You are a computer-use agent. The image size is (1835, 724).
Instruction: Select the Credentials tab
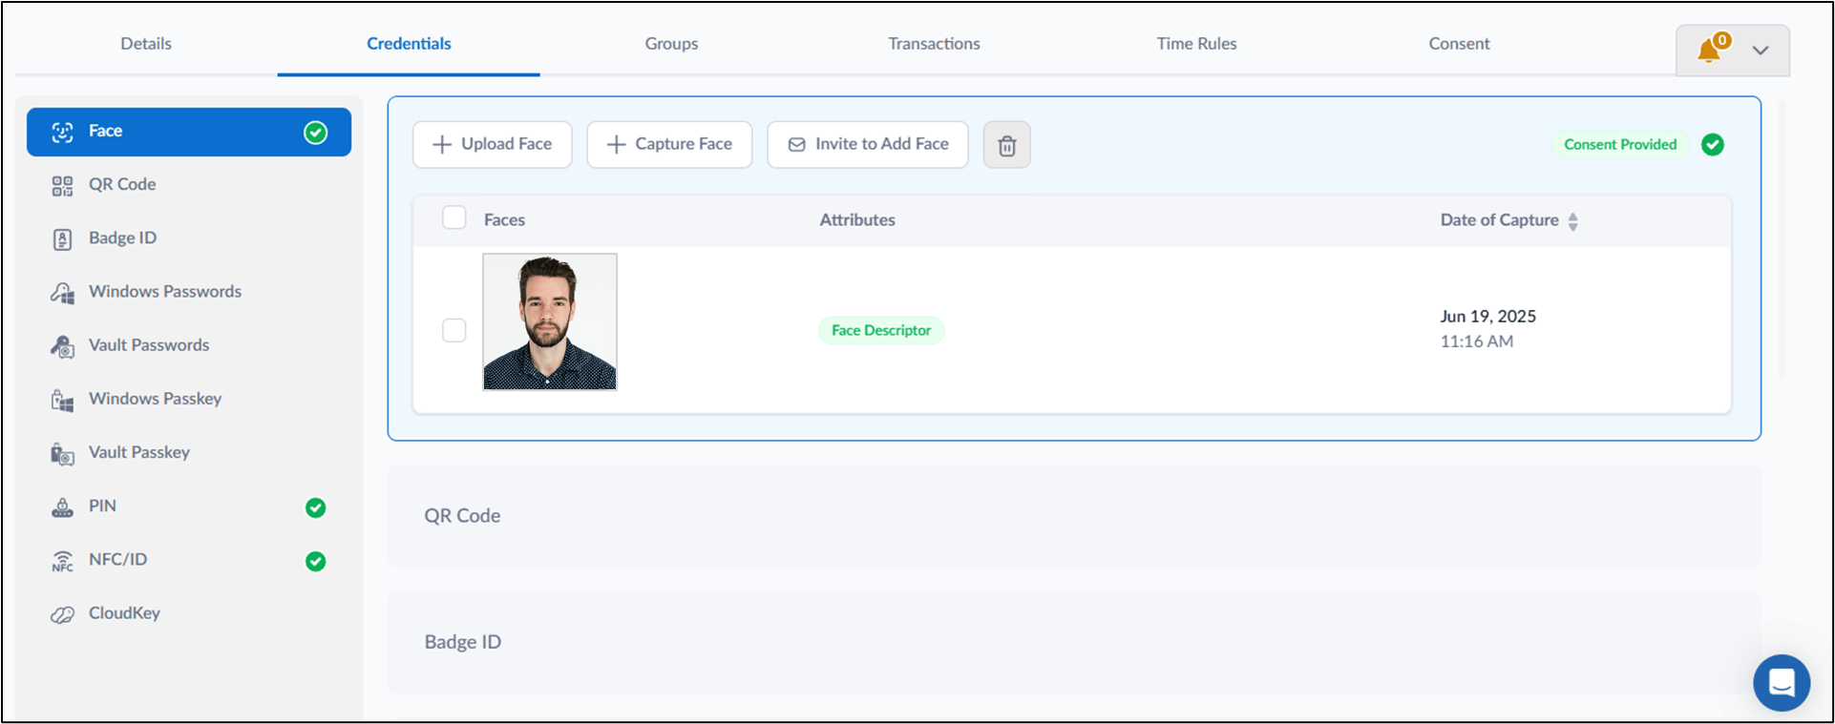coord(409,44)
